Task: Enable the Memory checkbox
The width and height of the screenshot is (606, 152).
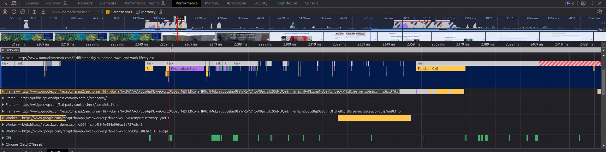Action: pyautogui.click(x=138, y=12)
